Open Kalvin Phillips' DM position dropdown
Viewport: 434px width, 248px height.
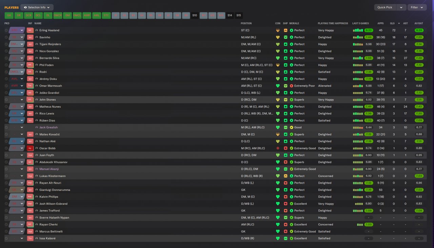point(17,197)
